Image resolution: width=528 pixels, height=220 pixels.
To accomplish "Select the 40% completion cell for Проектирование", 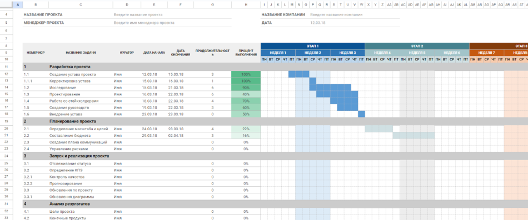I will tap(246, 94).
